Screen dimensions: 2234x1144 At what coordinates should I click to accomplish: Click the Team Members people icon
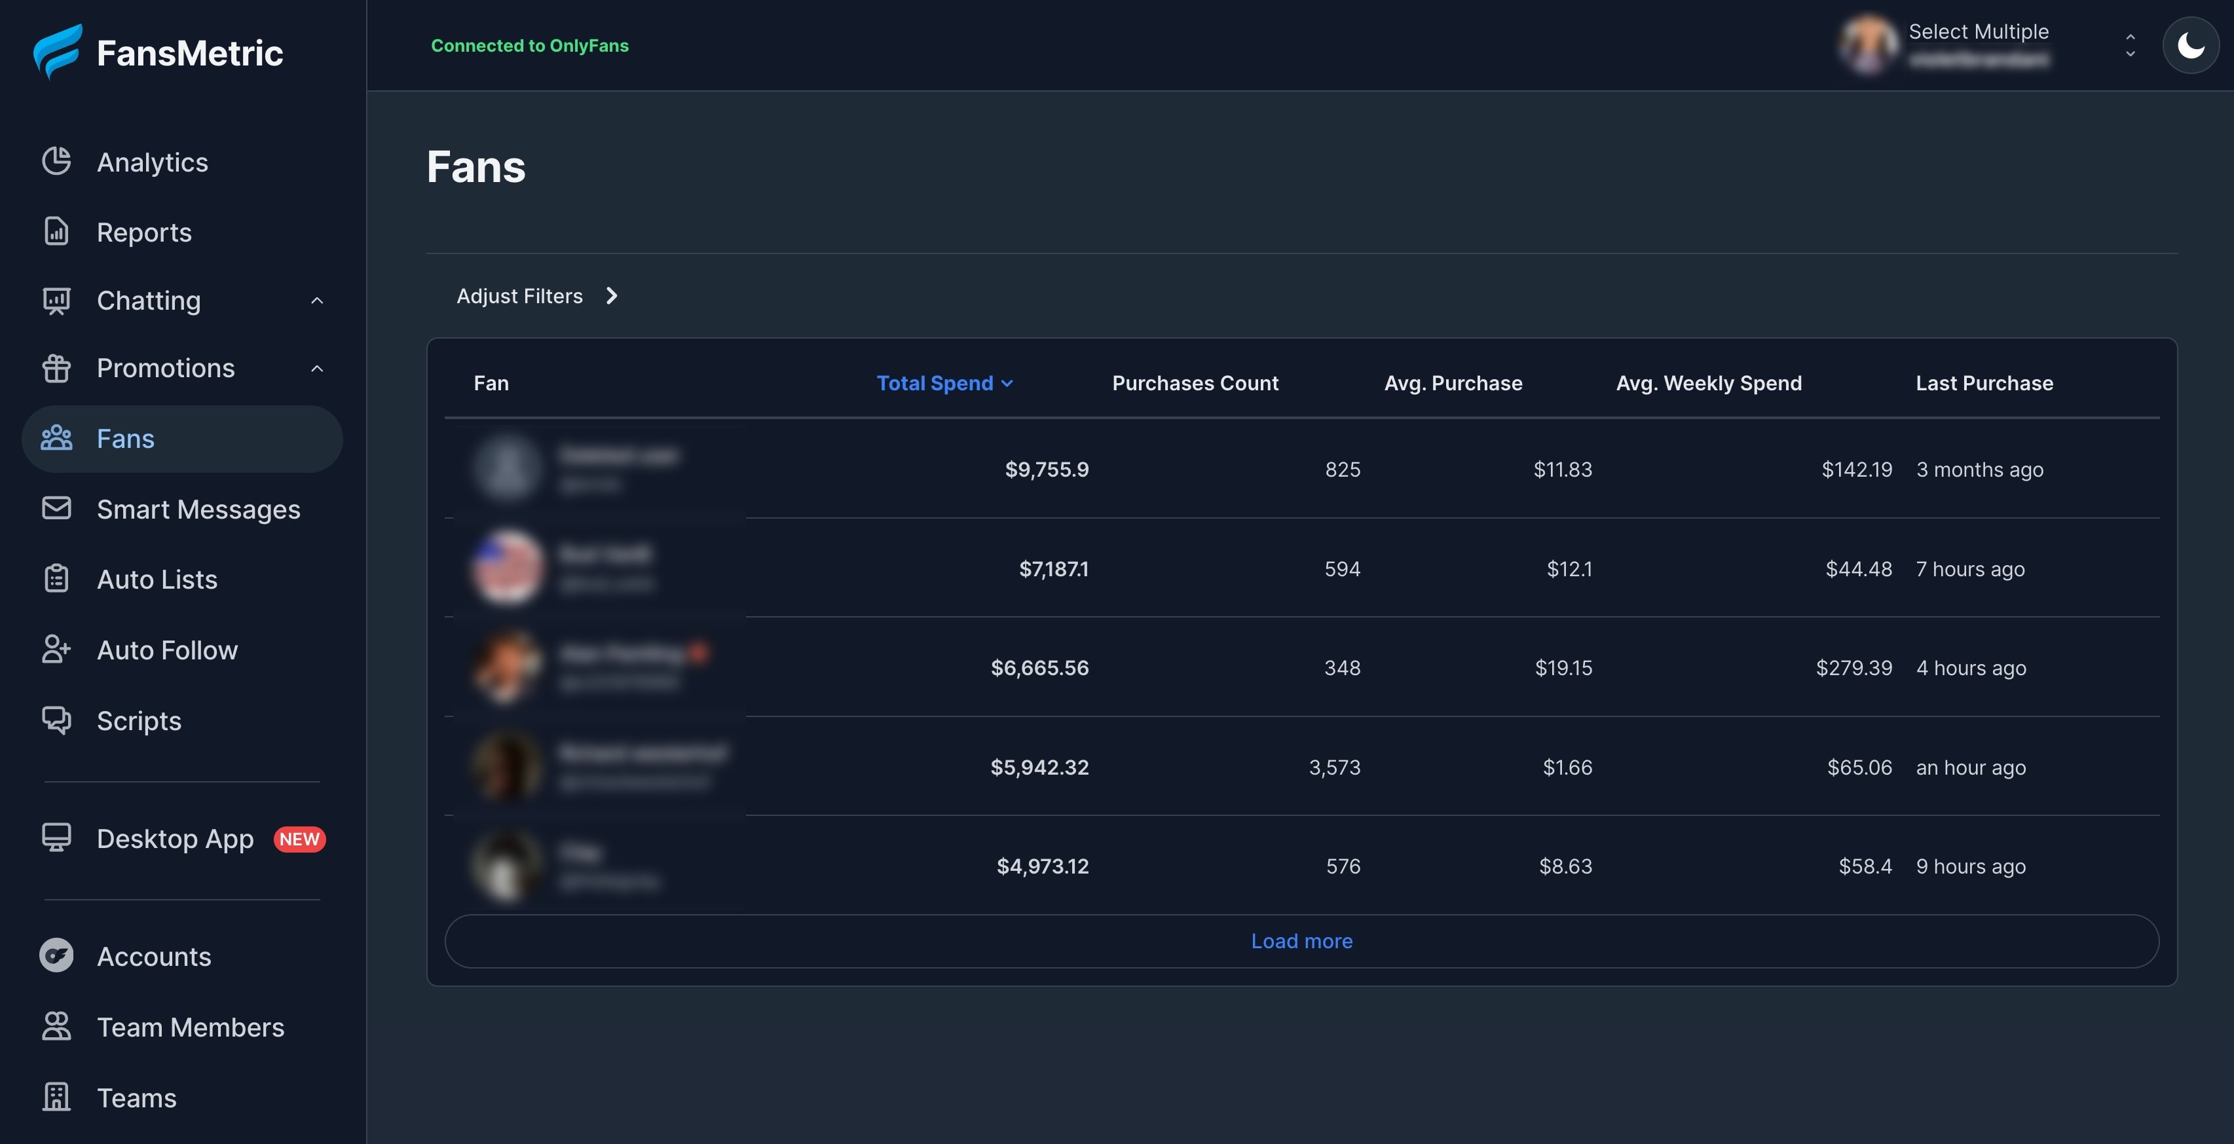point(56,1026)
